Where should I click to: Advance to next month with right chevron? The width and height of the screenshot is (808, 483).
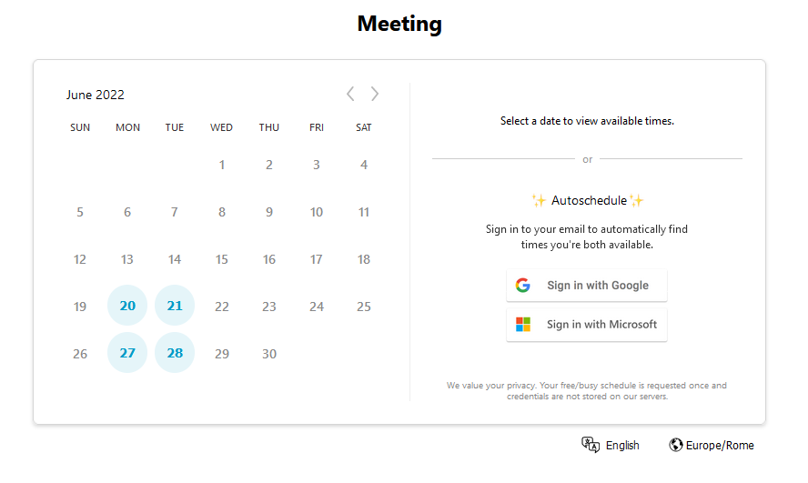(375, 94)
